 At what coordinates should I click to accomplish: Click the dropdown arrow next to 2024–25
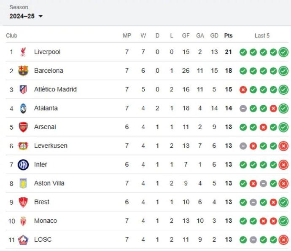tap(40, 16)
